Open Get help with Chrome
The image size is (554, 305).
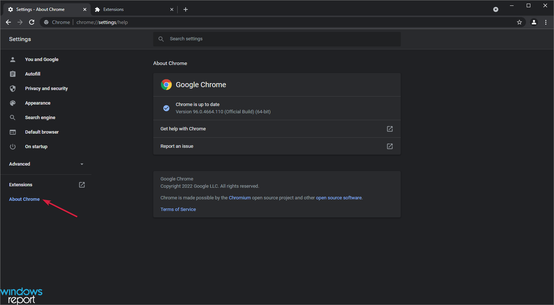(277, 129)
